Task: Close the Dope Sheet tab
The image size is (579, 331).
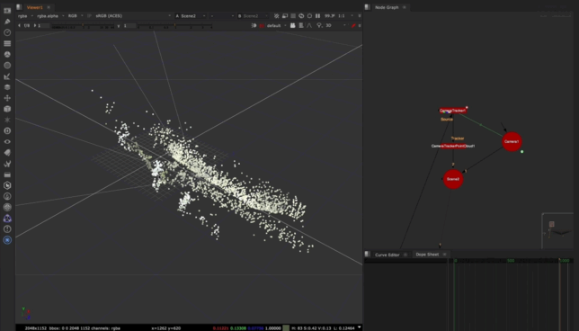Action: (444, 255)
